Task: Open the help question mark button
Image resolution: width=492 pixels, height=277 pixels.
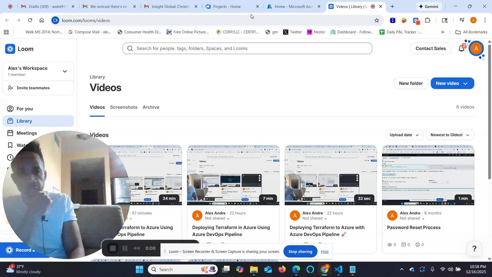Action: pos(474,249)
